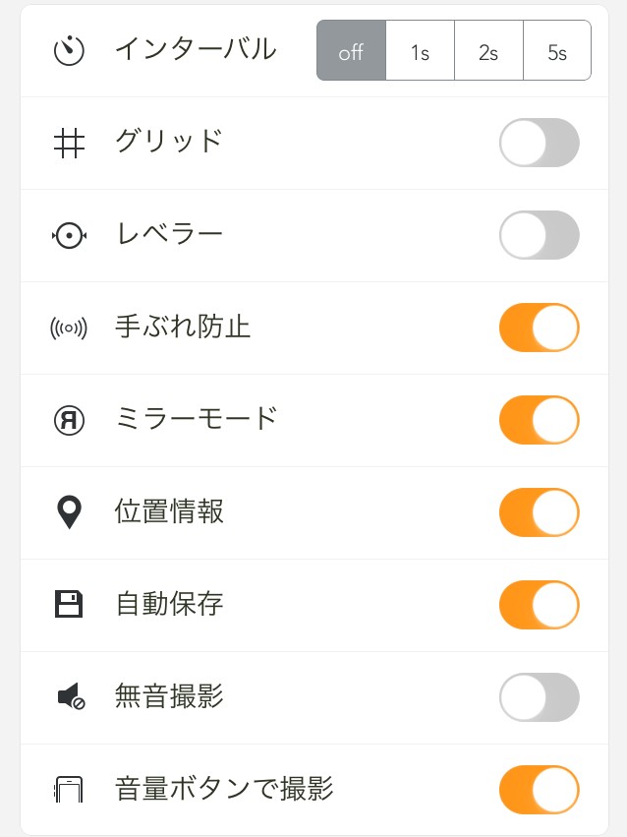Enable 無音撮影 toggle
This screenshot has height=837, width=627.
tap(539, 697)
